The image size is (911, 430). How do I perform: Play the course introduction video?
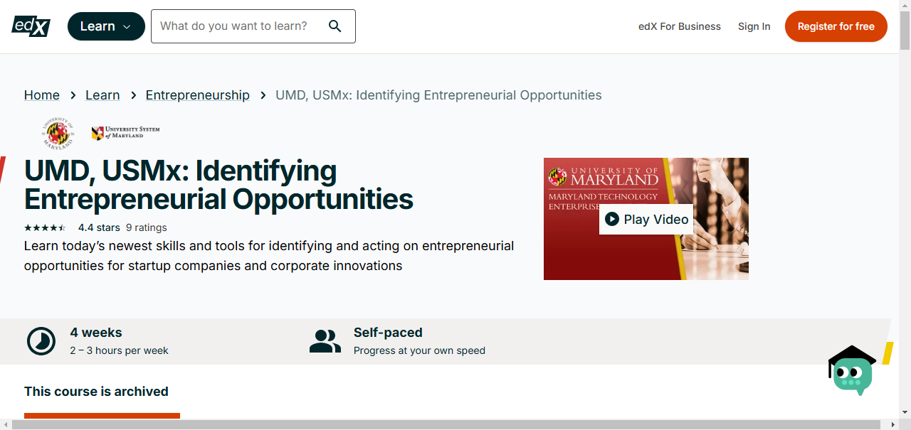[646, 219]
